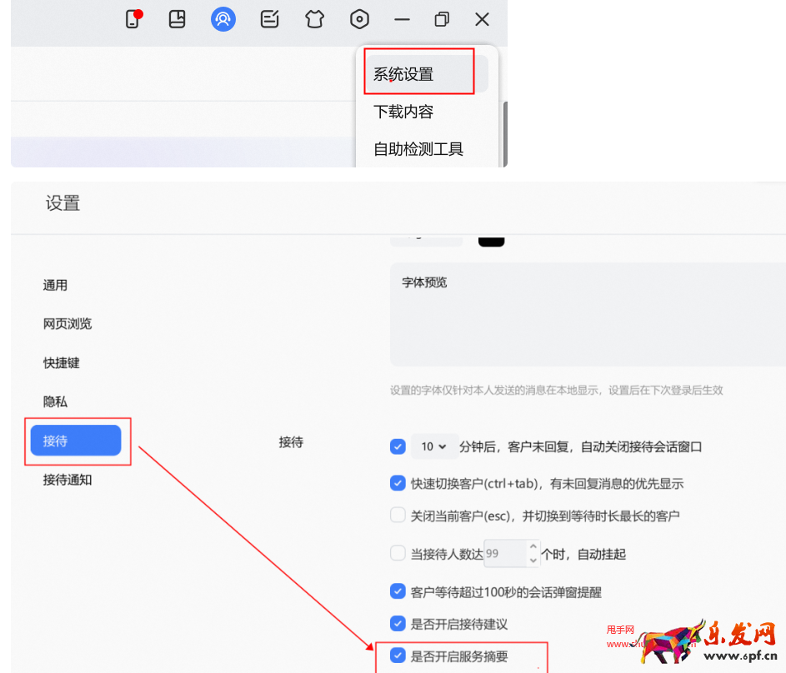Click the 字体预览 preview box
786x673 pixels.
[x=588, y=315]
